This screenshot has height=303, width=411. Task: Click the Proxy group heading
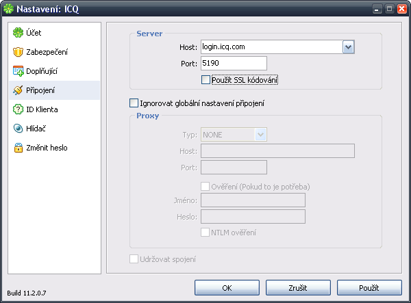point(147,116)
